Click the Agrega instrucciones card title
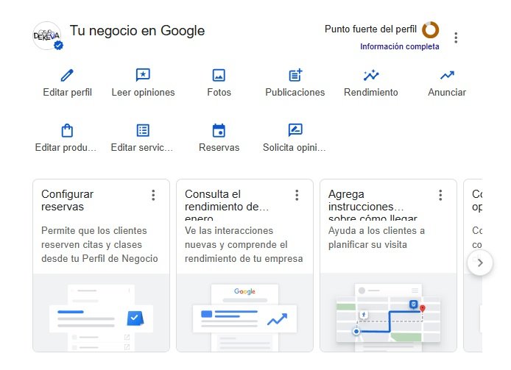Image resolution: width=511 pixels, height=370 pixels. click(373, 204)
